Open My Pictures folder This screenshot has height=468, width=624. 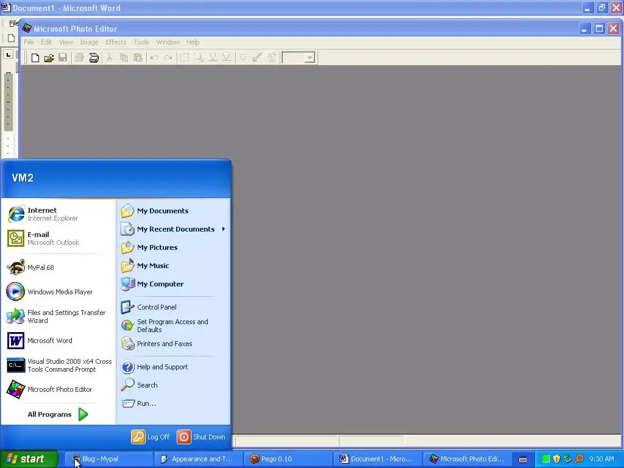tap(174, 247)
